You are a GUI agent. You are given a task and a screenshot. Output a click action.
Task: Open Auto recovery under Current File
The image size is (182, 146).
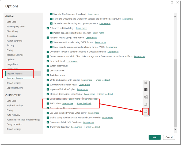point(13,115)
